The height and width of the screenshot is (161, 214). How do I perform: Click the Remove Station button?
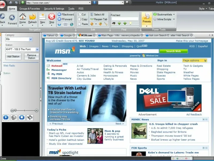point(32,56)
